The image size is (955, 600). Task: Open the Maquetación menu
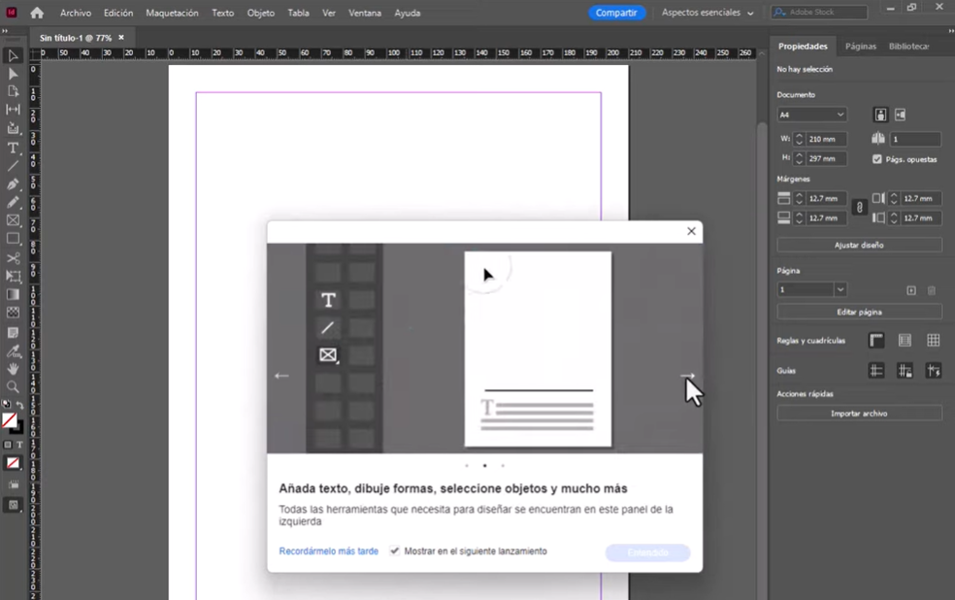click(172, 13)
